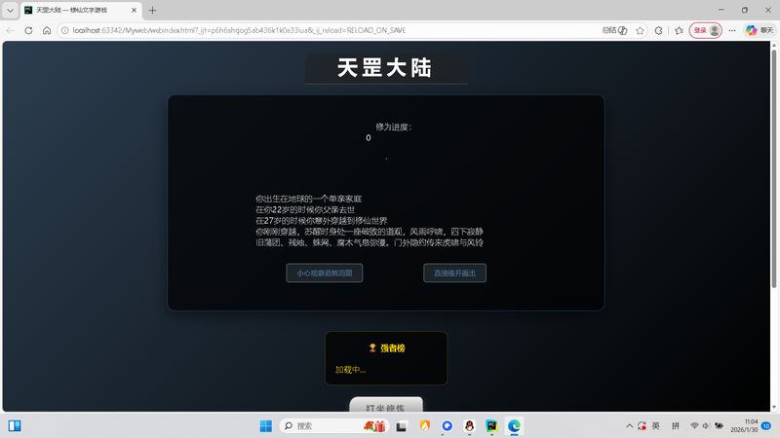Viewport: 780px width, 438px height.
Task: Go back using the browser back arrow
Action: click(11, 30)
